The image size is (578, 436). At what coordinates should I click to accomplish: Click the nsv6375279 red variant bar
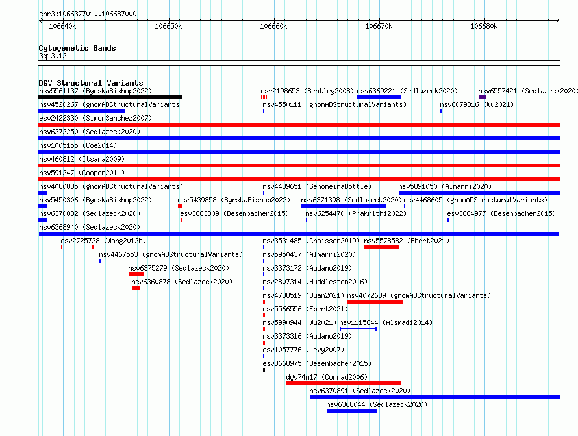[136, 274]
